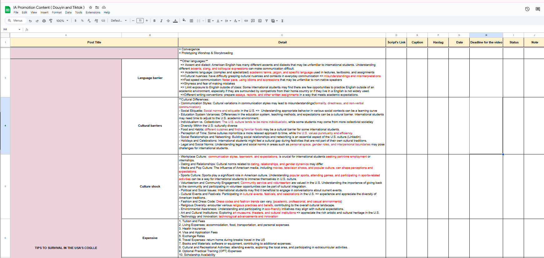544x258 pixels.
Task: Select the Post Title header cell
Action: click(x=94, y=42)
